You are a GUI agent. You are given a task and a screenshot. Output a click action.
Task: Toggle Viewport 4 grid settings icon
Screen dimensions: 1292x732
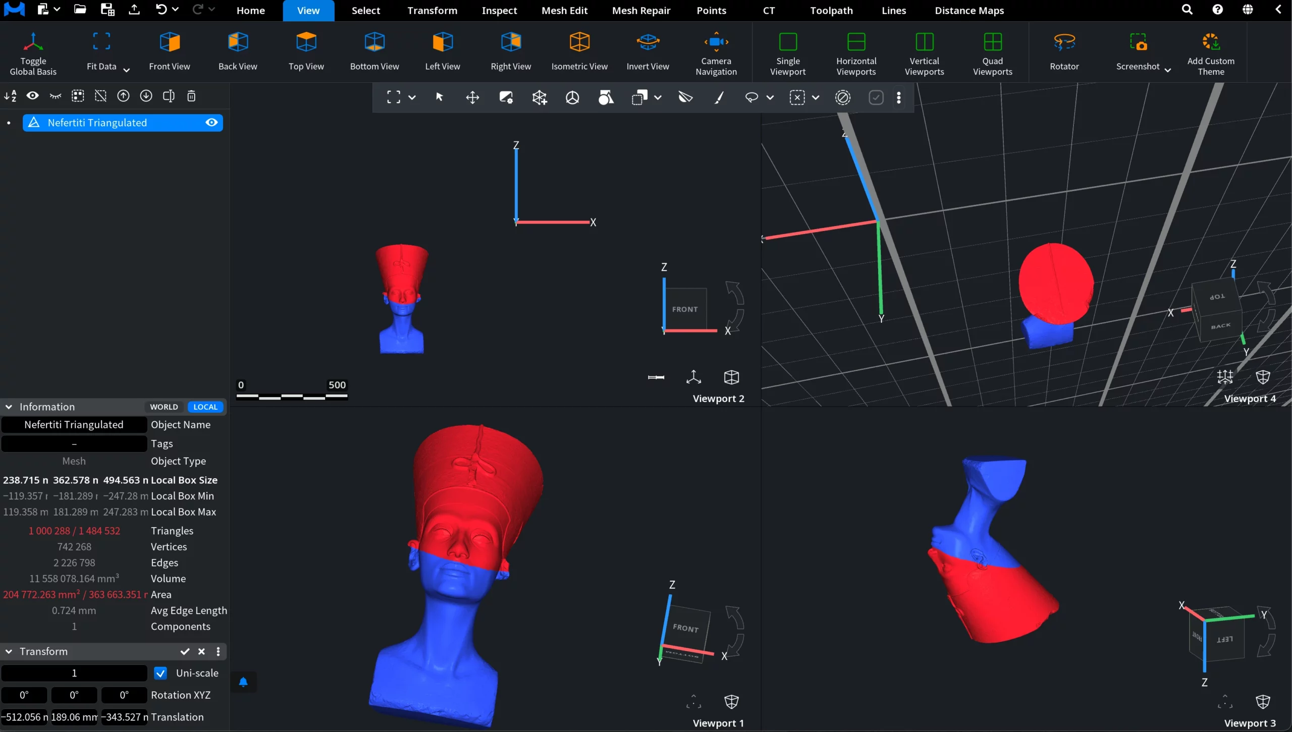coord(1225,377)
